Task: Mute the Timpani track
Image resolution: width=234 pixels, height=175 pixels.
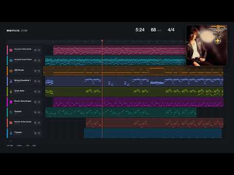Action: click(35, 133)
